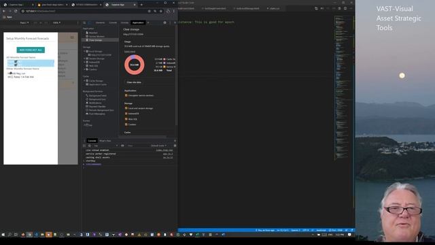
Task: Expand Local Storage tree node
Action: tap(84, 52)
